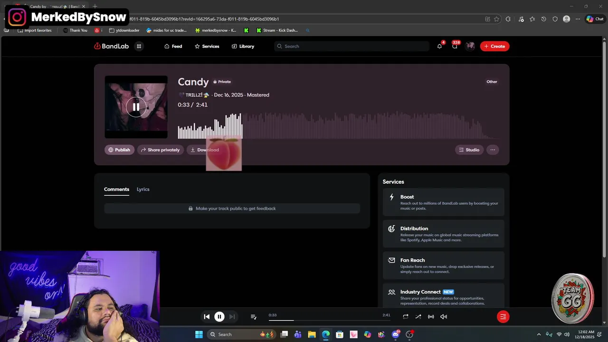
Task: Open browser history clock icon
Action: [x=544, y=19]
